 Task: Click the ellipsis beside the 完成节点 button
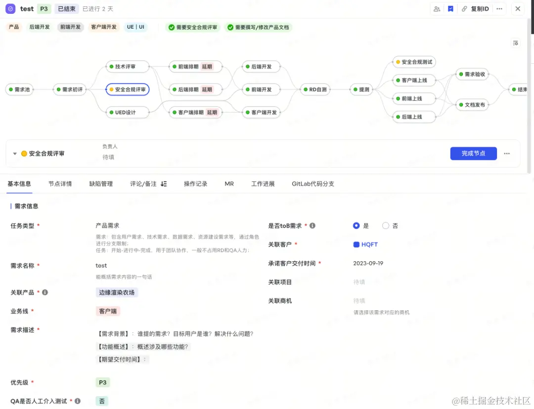point(507,153)
